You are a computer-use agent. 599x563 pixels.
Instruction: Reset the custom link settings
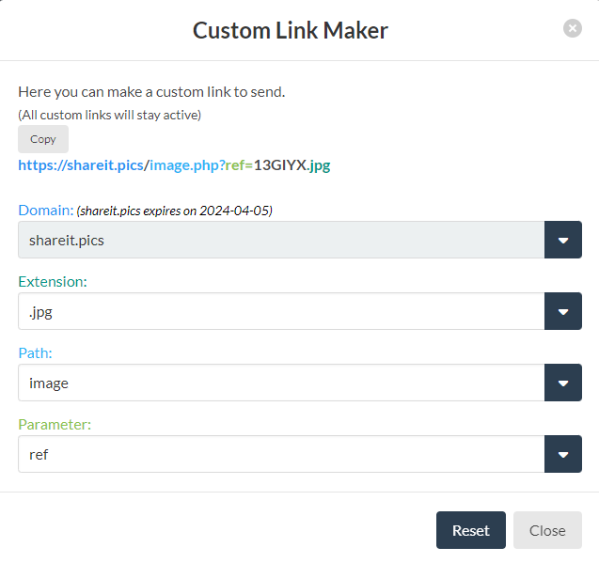[x=470, y=530]
